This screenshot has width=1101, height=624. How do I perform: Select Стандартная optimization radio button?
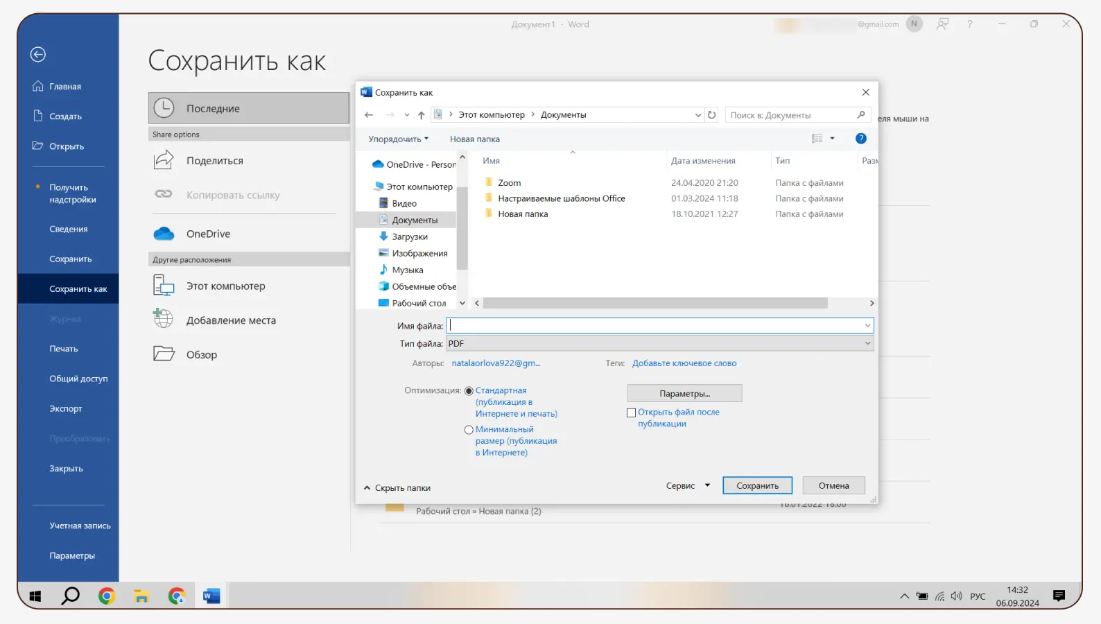[469, 391]
